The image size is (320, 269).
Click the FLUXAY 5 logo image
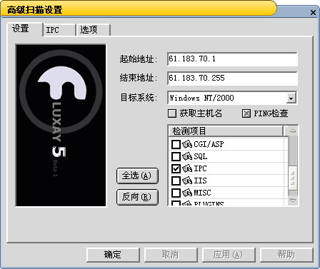point(61,125)
